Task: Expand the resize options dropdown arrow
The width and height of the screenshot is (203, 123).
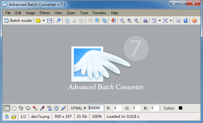Action: coord(171,21)
